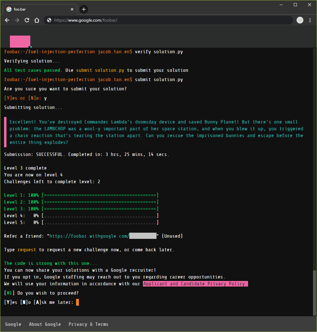The height and width of the screenshot is (332, 317).
Task: Click the terminal cursor input area
Action: (x=77, y=302)
